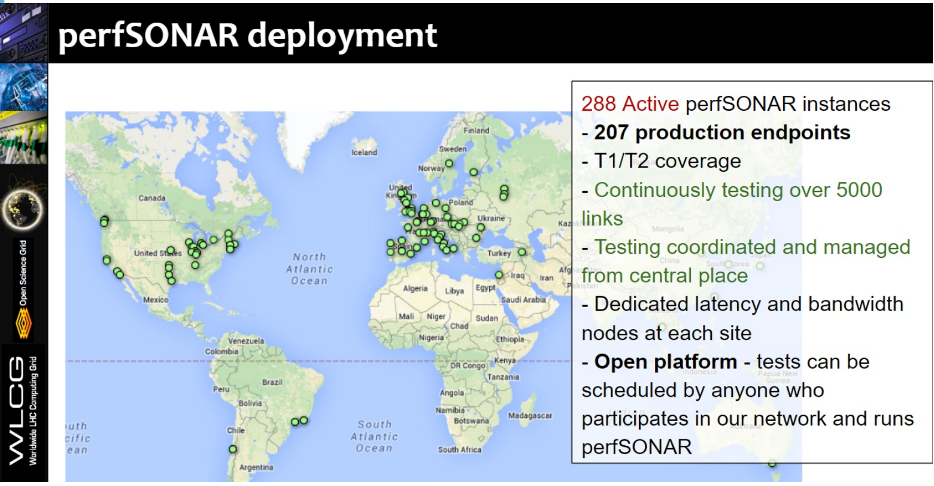Click the map marker next to Turkey label
Image resolution: width=934 pixels, height=486 pixels.
click(x=522, y=253)
